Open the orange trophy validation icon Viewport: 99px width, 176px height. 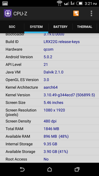tap(76, 14)
